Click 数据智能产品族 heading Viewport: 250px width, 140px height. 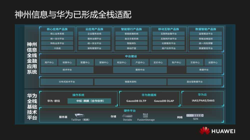(x=206, y=29)
